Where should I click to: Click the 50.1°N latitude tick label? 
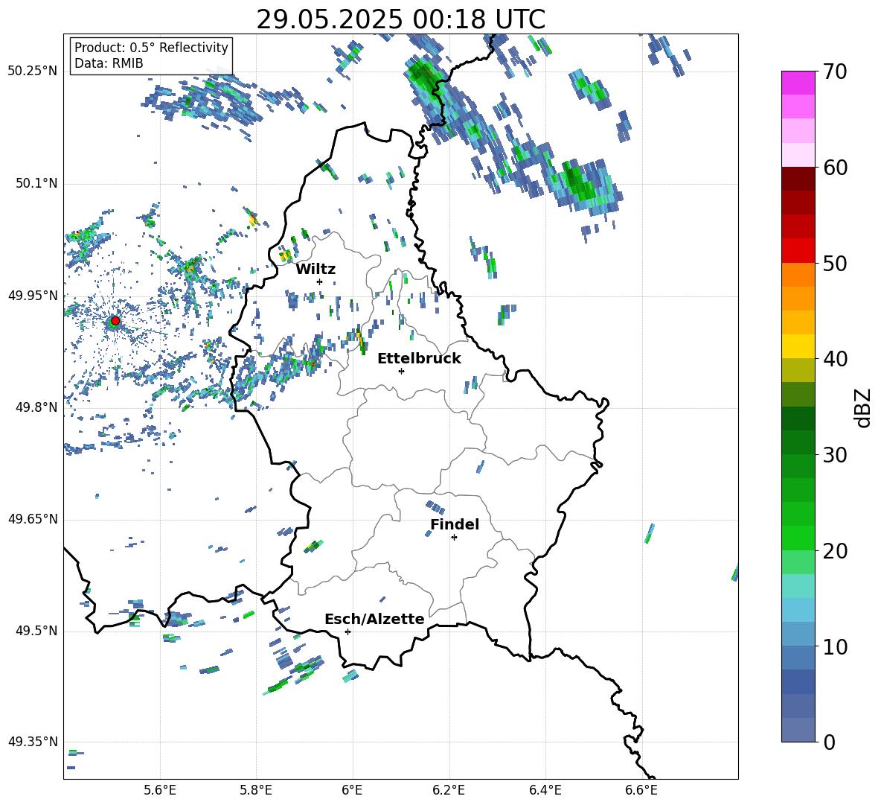[36, 183]
